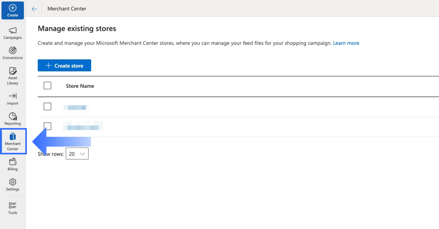Follow the Learn more link
Screen dimensions: 439x229
346,43
